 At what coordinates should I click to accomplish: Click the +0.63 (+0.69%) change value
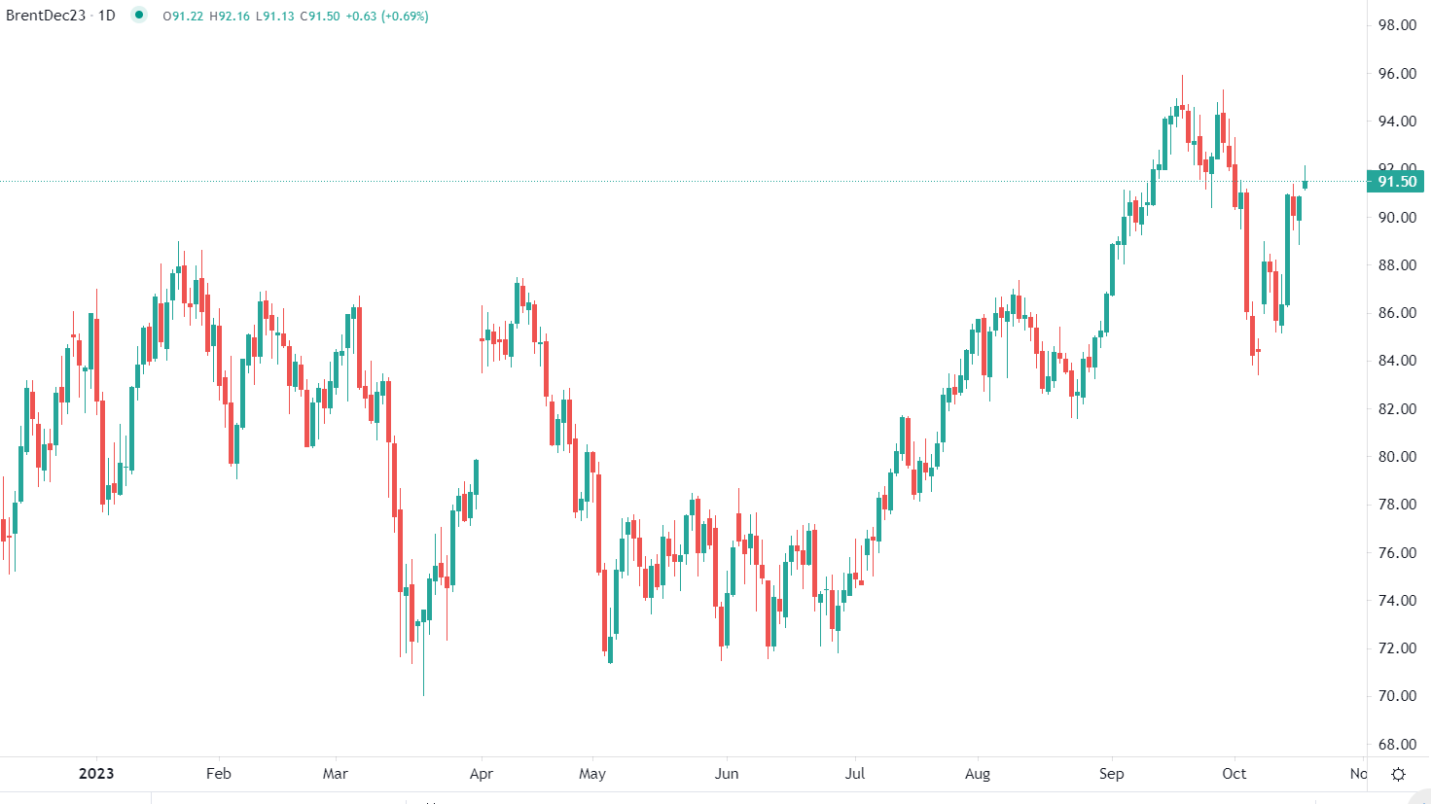(x=387, y=17)
